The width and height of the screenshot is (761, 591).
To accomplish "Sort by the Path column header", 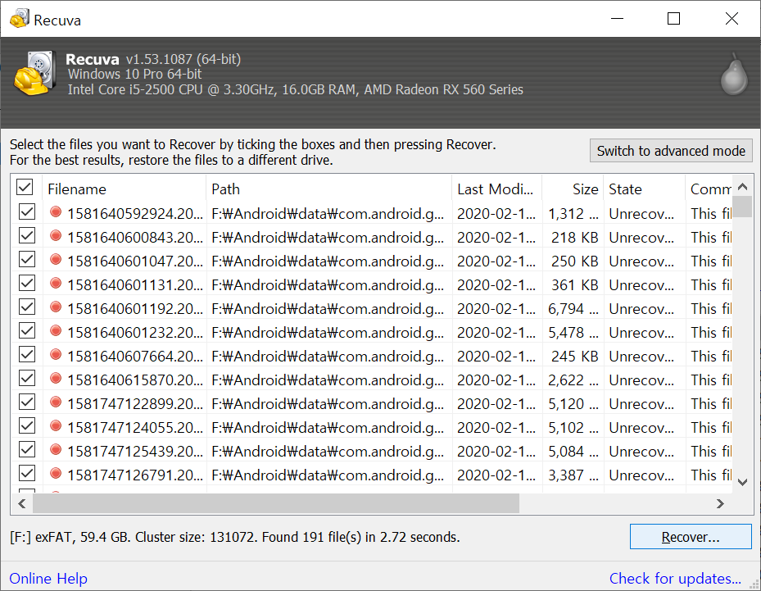I will click(x=329, y=189).
